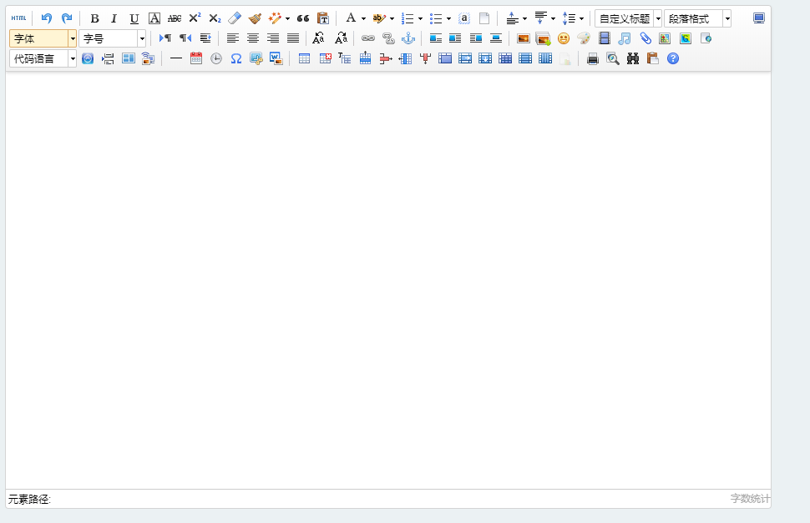The height and width of the screenshot is (523, 810).
Task: Align text right
Action: pyautogui.click(x=273, y=38)
